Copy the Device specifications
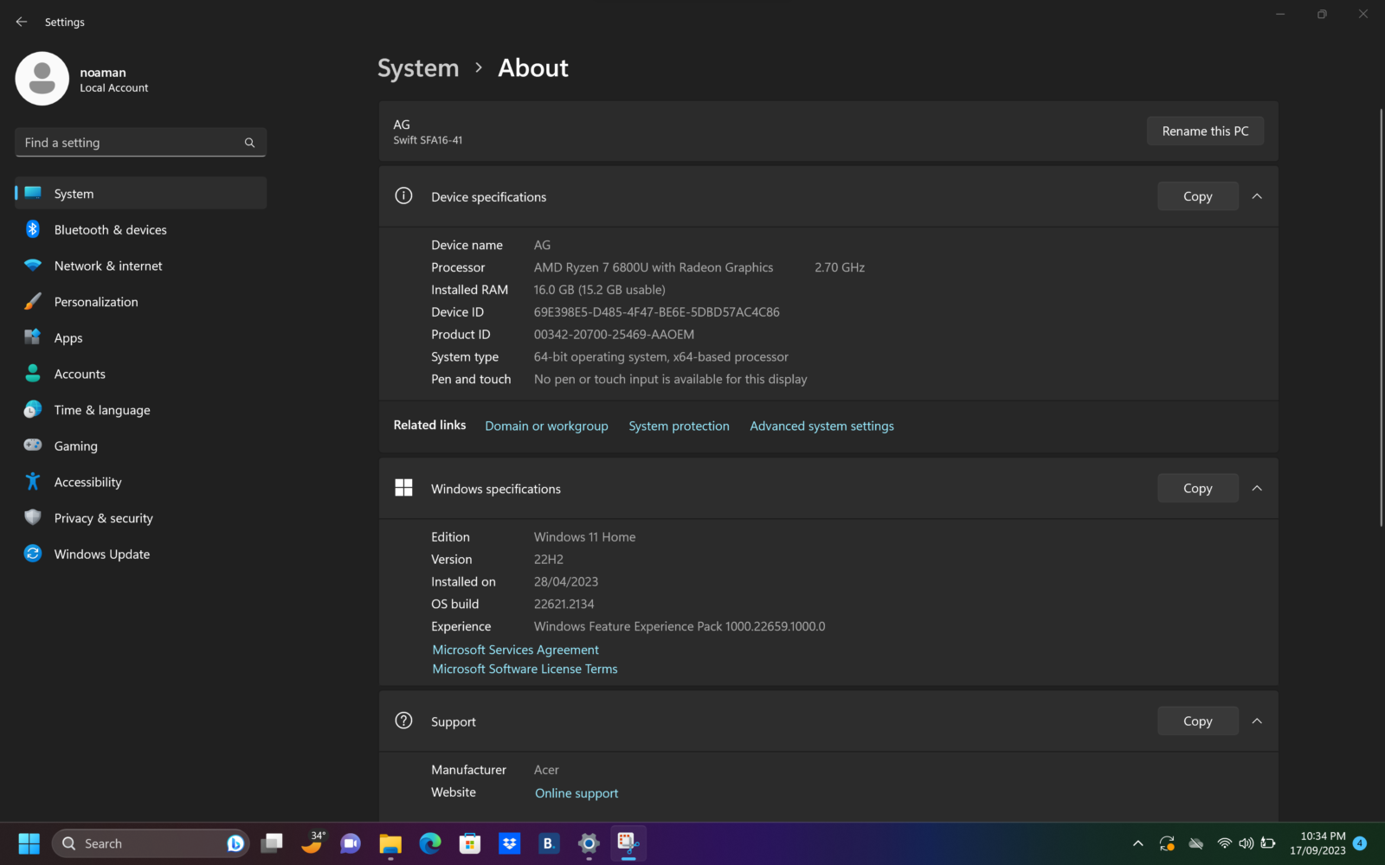Screen dimensions: 1385x865 1198,196
